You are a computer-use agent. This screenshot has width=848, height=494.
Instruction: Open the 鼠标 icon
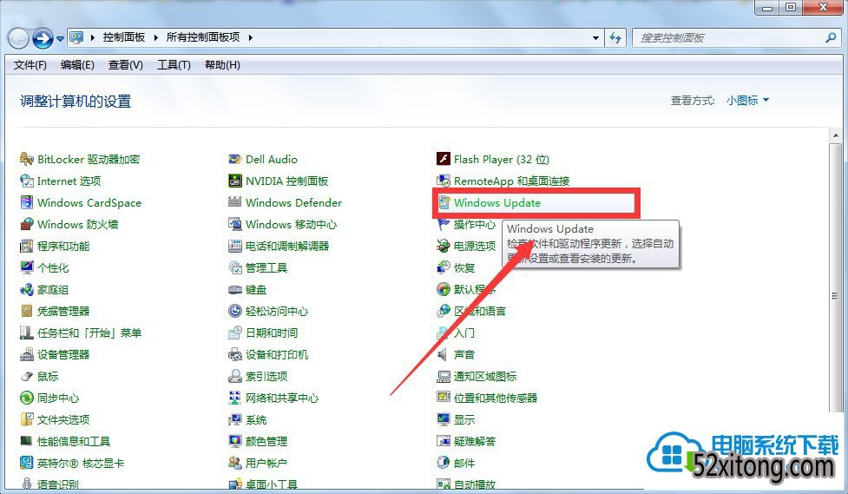tap(27, 376)
